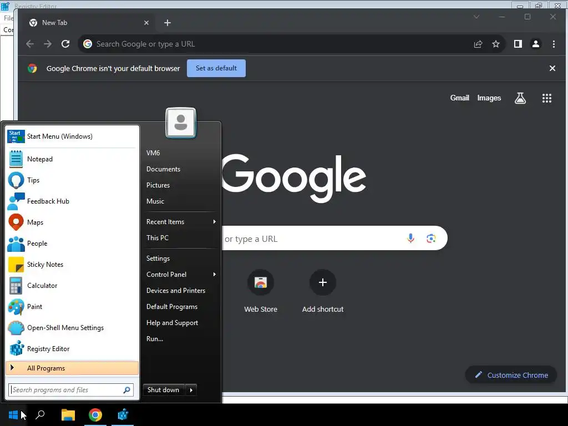
Task: Open Settings from the Start menu
Action: [x=181, y=258]
